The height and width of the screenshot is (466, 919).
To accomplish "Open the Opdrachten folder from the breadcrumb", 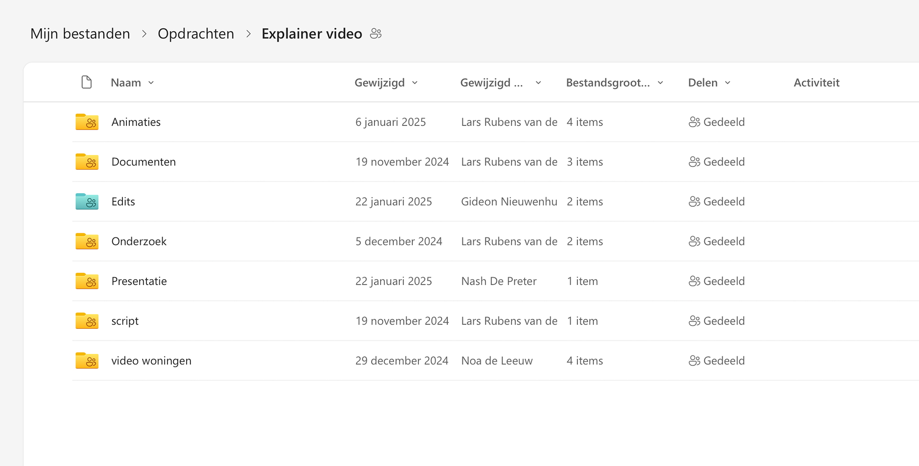I will (x=196, y=33).
